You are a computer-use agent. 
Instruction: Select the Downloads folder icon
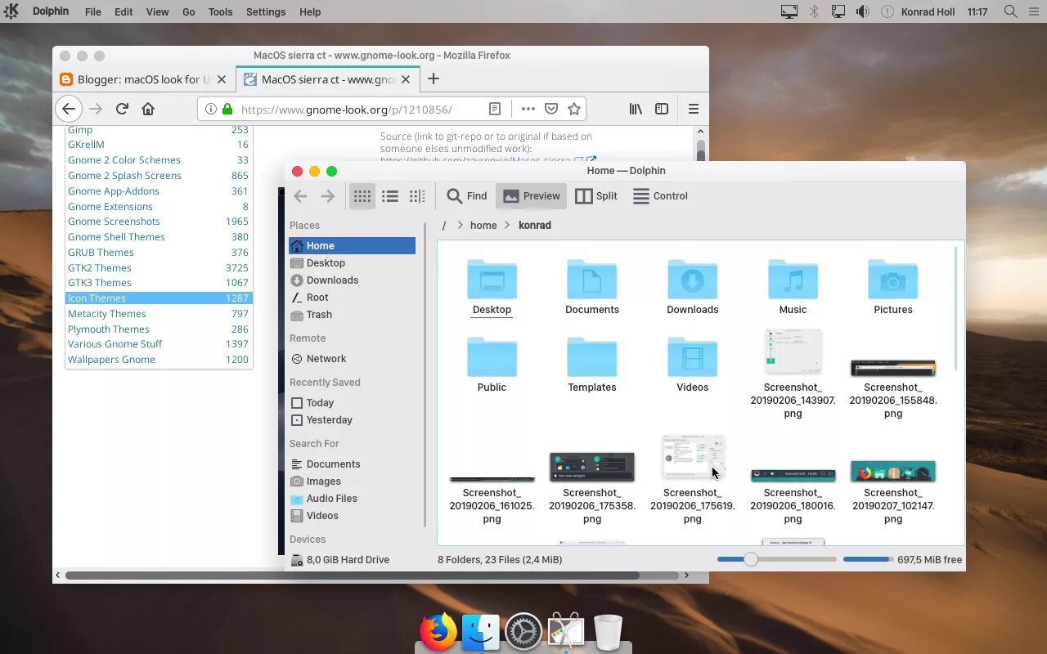(692, 280)
